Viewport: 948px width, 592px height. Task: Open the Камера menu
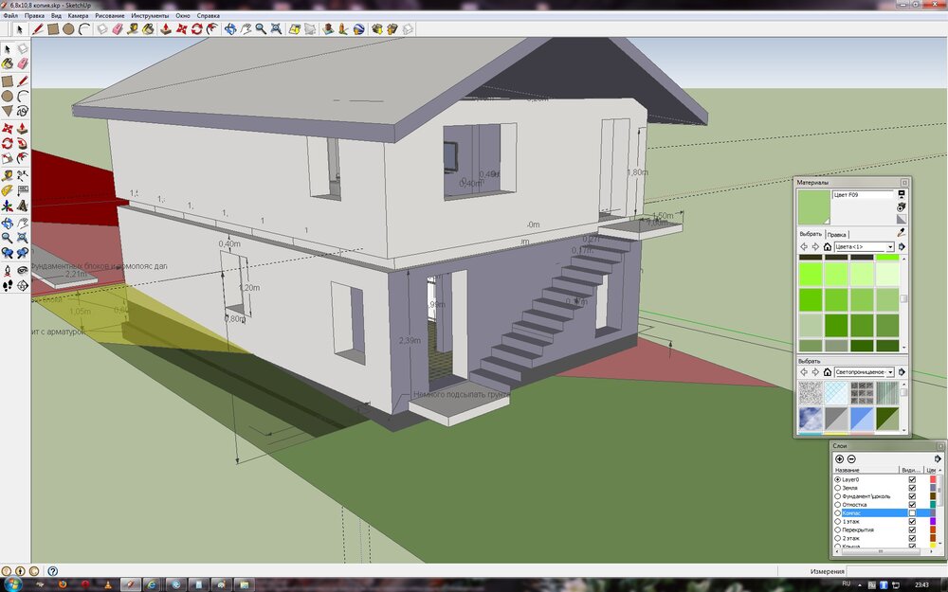tap(79, 16)
